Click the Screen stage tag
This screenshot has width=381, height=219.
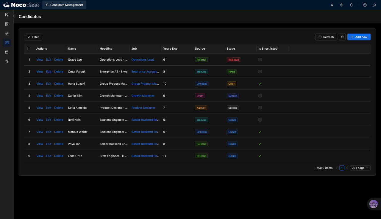click(232, 108)
